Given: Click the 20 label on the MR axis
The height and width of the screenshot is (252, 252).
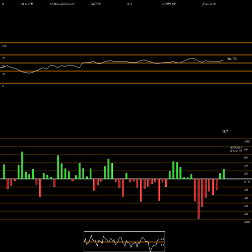Looking at the screenshot, I should point(246,174).
